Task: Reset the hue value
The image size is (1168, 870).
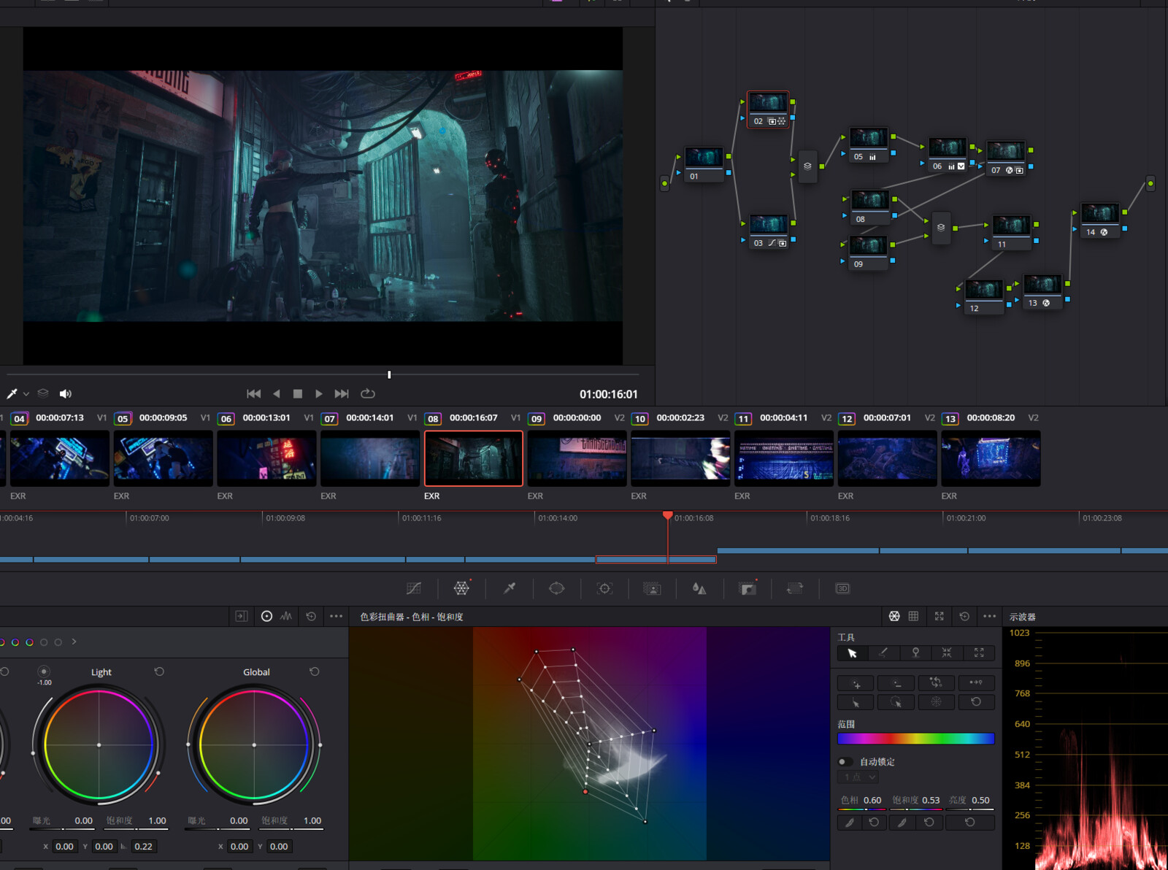Action: (x=874, y=823)
